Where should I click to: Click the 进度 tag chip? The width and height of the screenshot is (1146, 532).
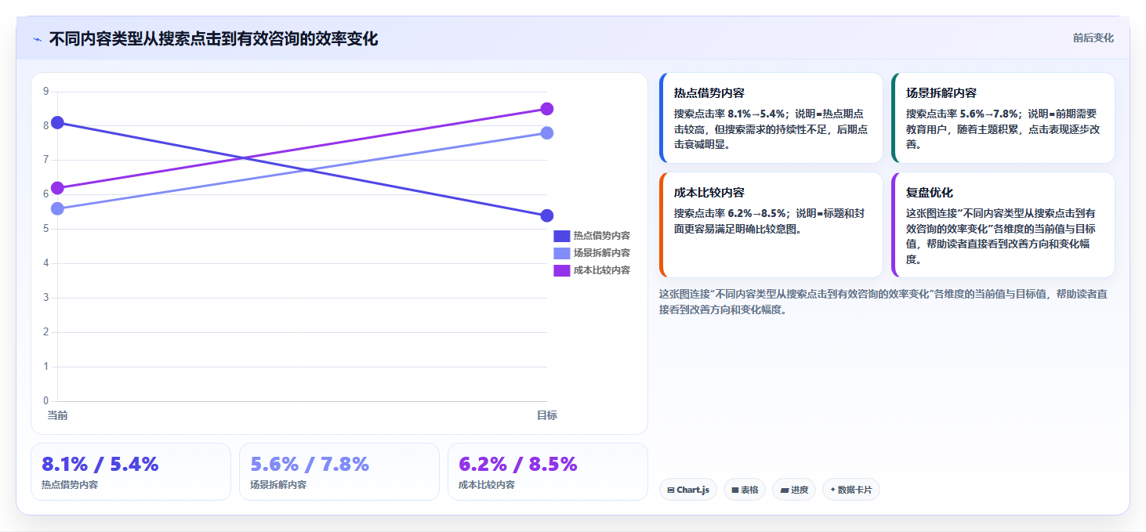[794, 490]
